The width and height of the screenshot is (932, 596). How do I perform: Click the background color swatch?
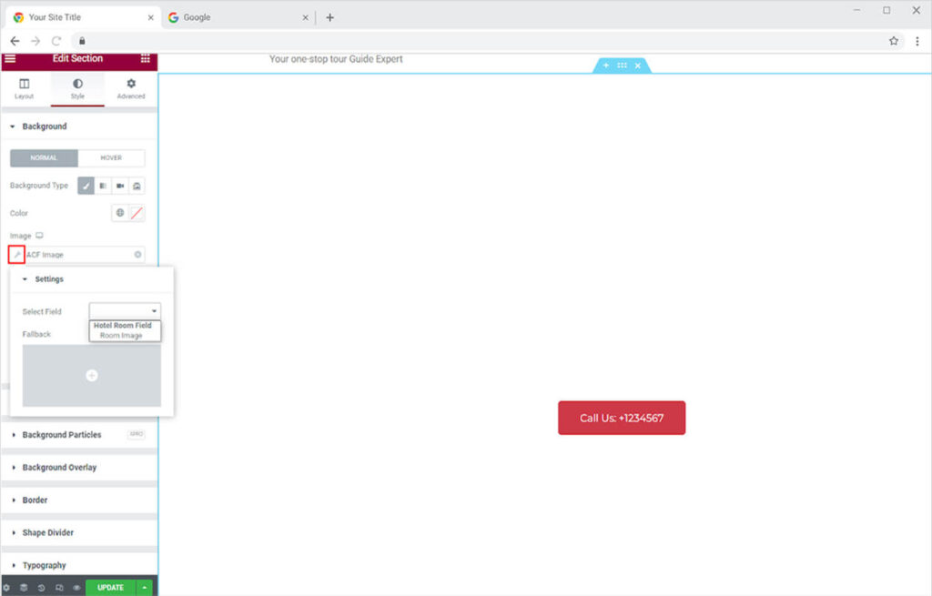[x=137, y=213]
